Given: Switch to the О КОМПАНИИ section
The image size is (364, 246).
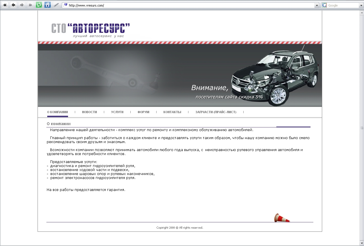Looking at the screenshot, I should coord(57,112).
